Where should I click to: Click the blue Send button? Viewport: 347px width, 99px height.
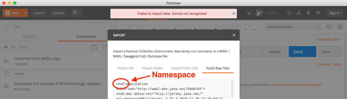coord(298,52)
